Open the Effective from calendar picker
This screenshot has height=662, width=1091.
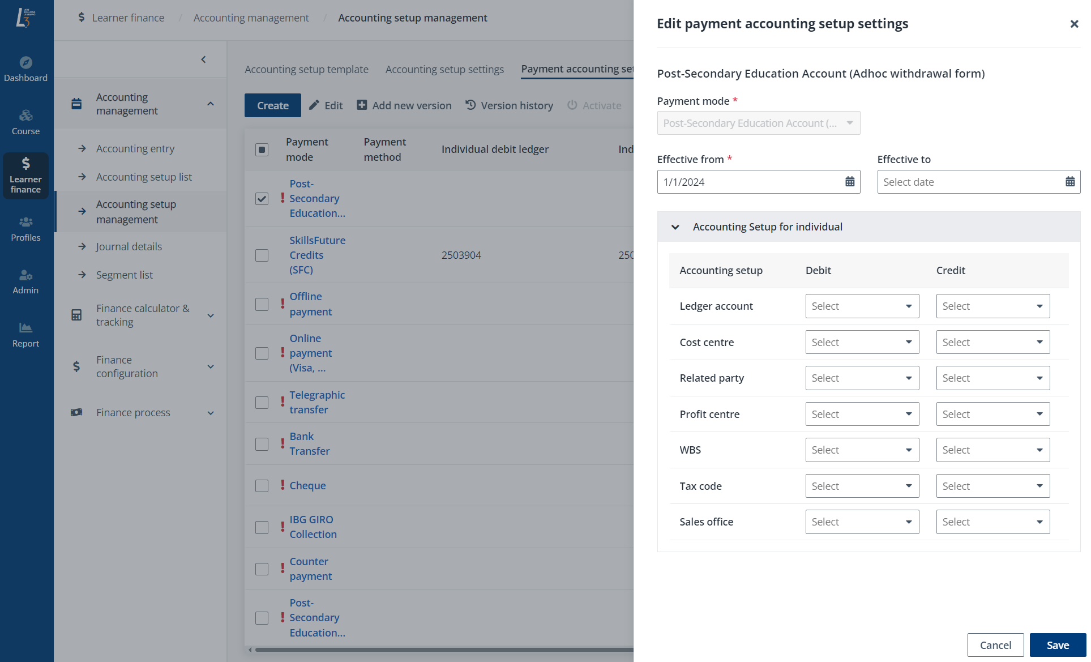(849, 181)
